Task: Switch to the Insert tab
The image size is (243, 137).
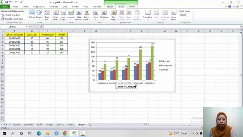Action: pyautogui.click(x=26, y=7)
